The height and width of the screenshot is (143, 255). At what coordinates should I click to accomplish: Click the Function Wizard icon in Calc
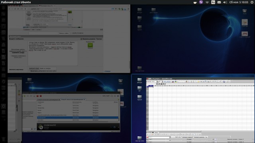[159, 84]
